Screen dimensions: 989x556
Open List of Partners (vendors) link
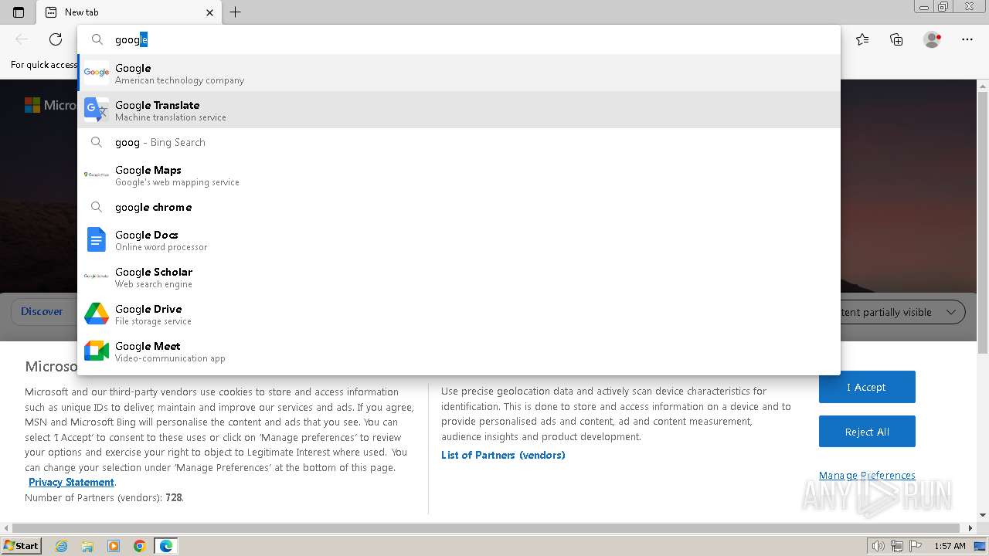503,455
